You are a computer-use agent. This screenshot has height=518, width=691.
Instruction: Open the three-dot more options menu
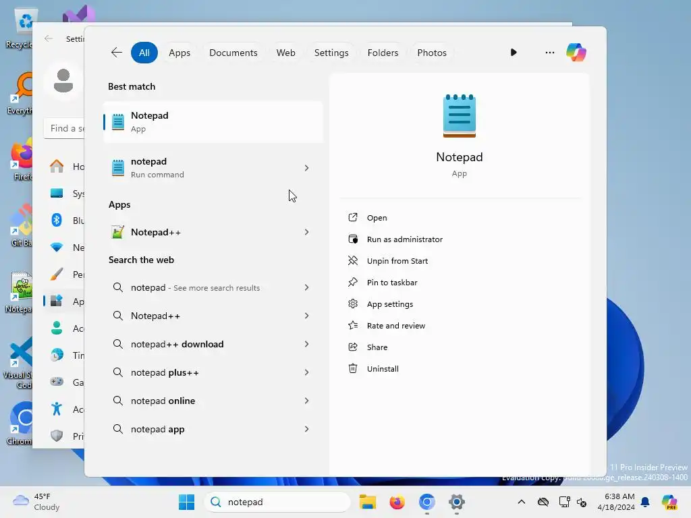coord(549,53)
